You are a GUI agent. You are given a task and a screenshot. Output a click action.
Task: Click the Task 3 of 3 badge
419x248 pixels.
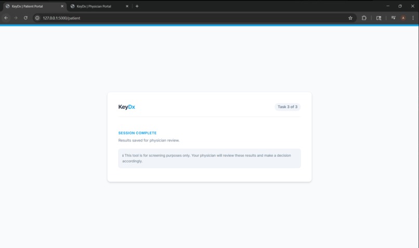(x=287, y=107)
